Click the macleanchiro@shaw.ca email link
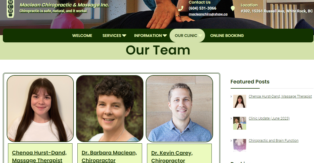 208,14
